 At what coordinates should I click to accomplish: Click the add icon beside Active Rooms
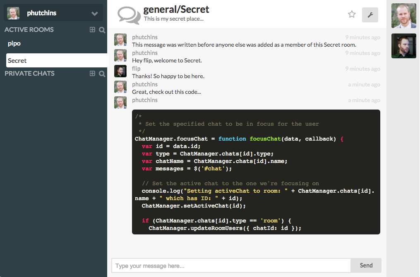click(92, 30)
